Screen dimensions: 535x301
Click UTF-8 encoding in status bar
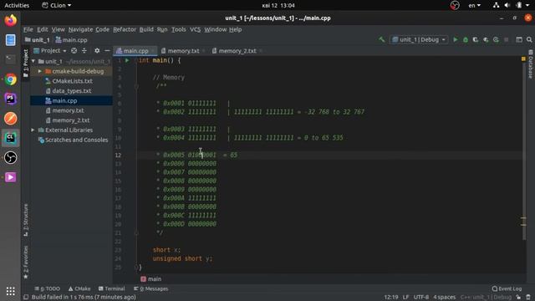click(421, 298)
